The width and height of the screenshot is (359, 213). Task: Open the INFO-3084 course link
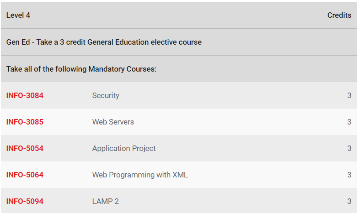25,95
